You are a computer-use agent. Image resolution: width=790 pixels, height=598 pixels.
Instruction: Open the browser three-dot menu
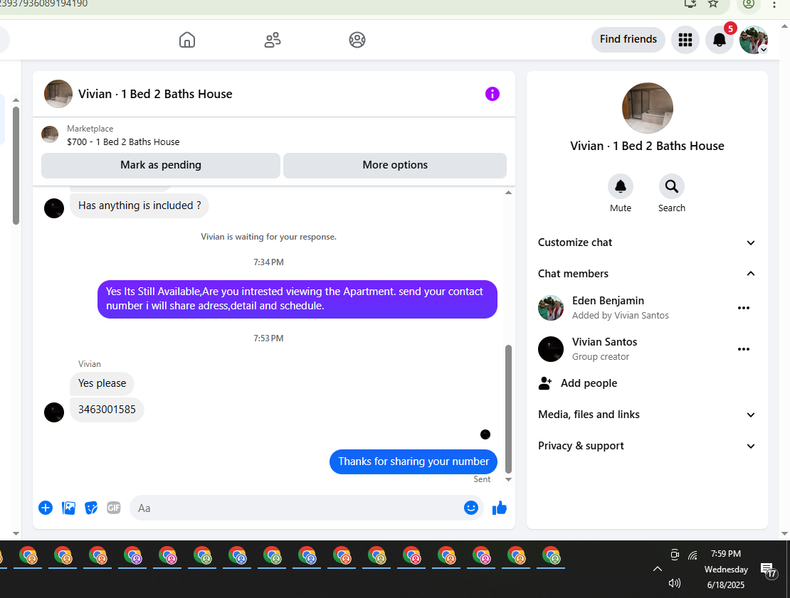click(774, 4)
